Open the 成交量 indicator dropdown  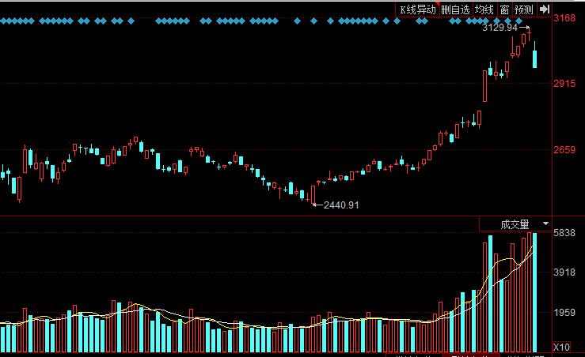[515, 224]
